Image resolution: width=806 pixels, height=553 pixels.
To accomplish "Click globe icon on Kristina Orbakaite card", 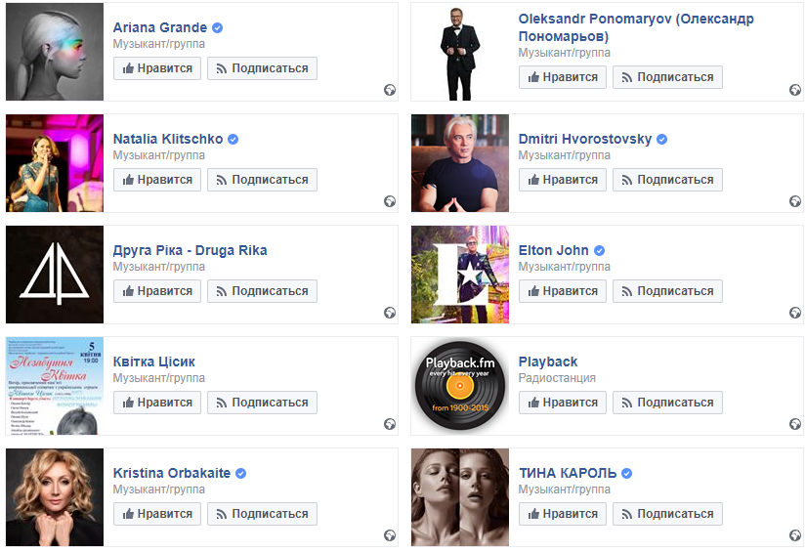I will click(390, 535).
